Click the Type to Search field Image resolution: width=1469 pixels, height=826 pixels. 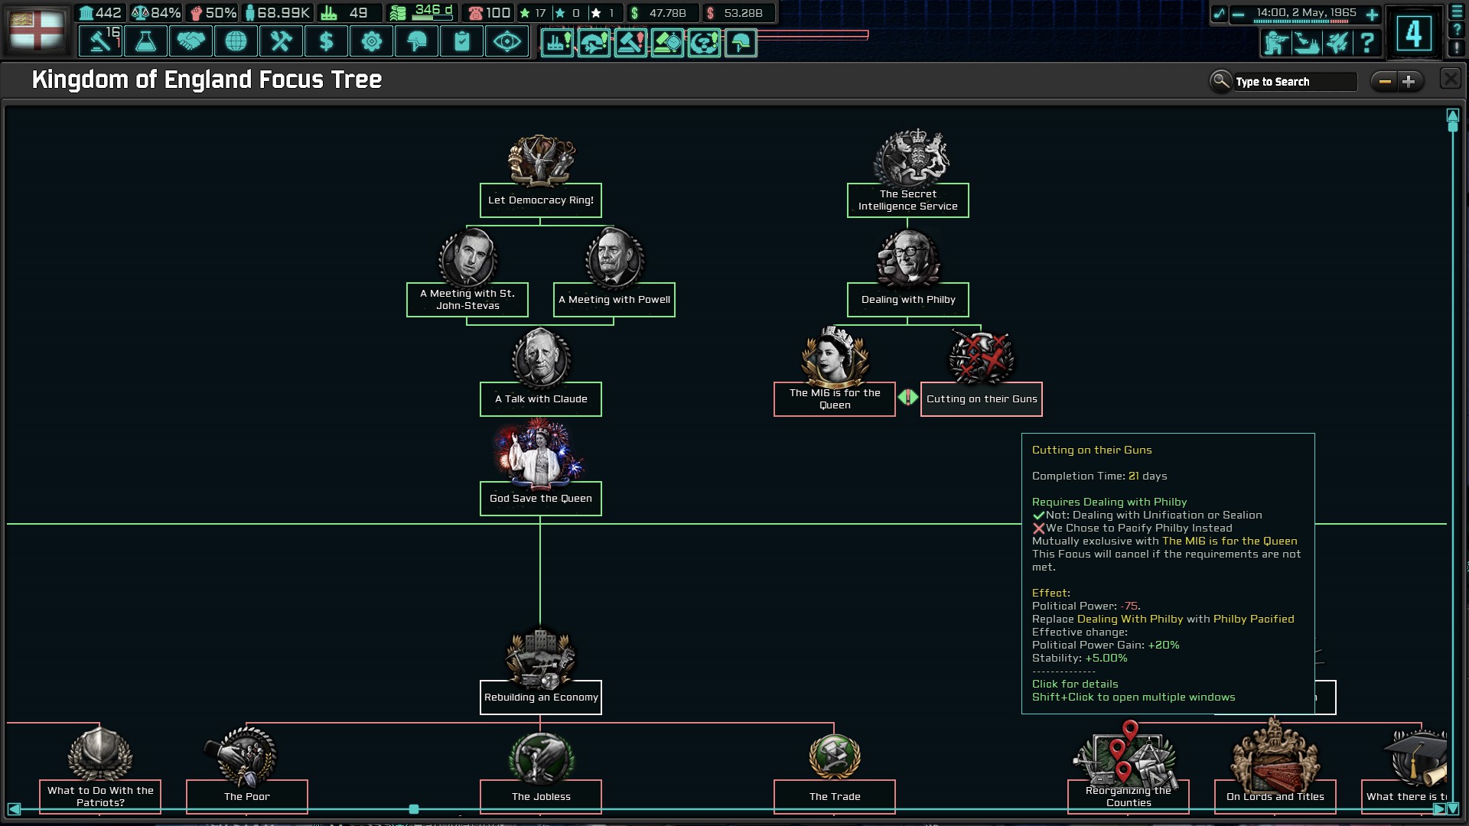(1295, 82)
